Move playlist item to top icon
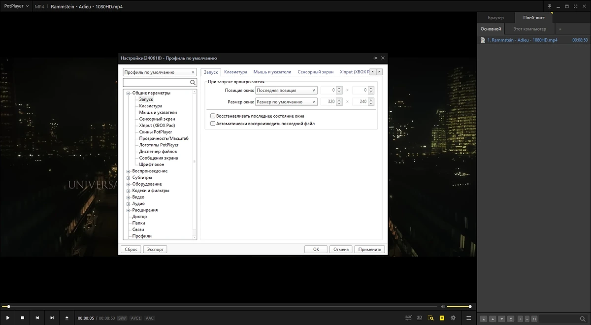 click(x=484, y=319)
